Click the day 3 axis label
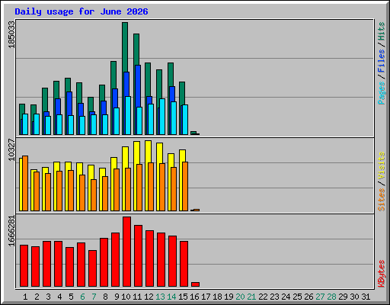Image resolution: width=390 pixels, height=305 pixels. (x=48, y=297)
